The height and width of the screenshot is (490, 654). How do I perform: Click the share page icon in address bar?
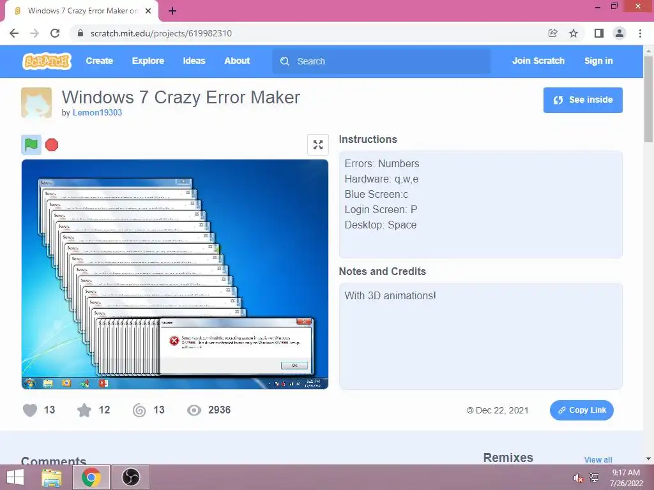click(553, 33)
